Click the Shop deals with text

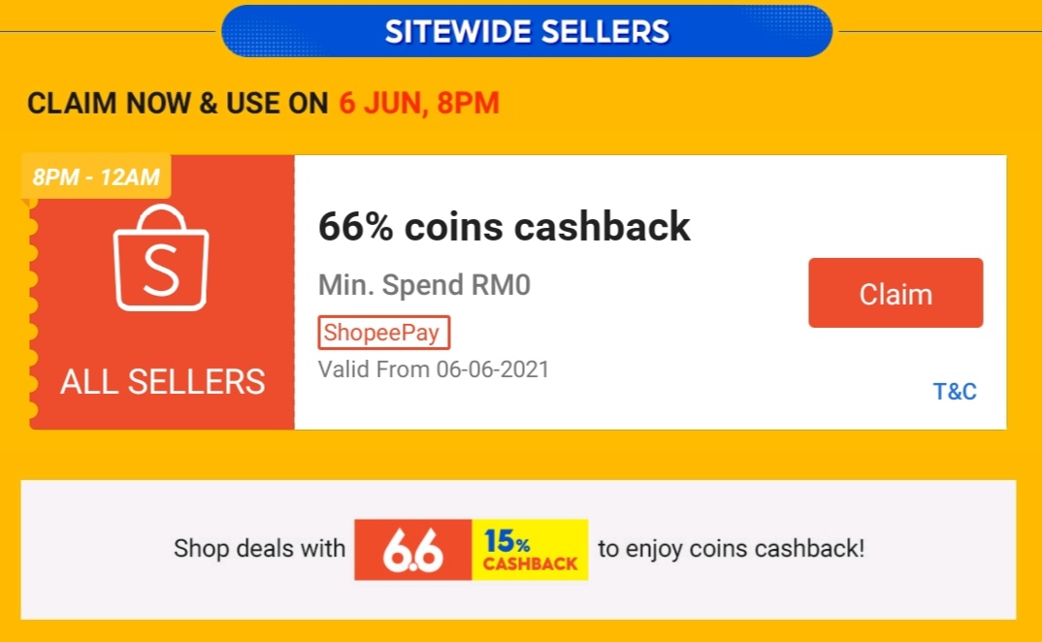259,549
